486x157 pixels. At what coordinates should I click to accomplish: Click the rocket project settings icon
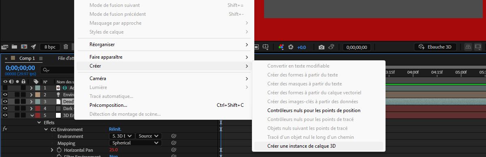pos(34,47)
